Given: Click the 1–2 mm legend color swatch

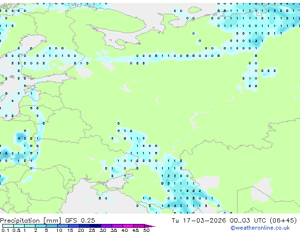Looking at the screenshot, I should 30,226.
